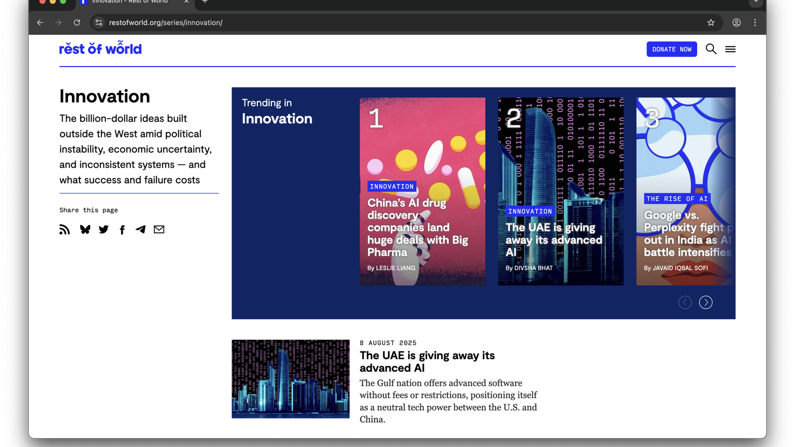Click the Innovation page heading
Viewport: 795px width, 447px height.
105,96
